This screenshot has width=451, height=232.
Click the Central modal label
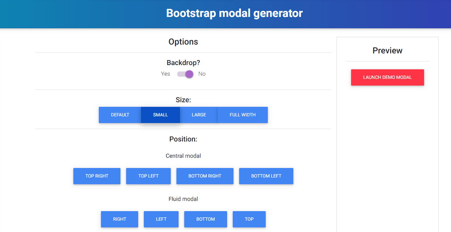pos(183,156)
